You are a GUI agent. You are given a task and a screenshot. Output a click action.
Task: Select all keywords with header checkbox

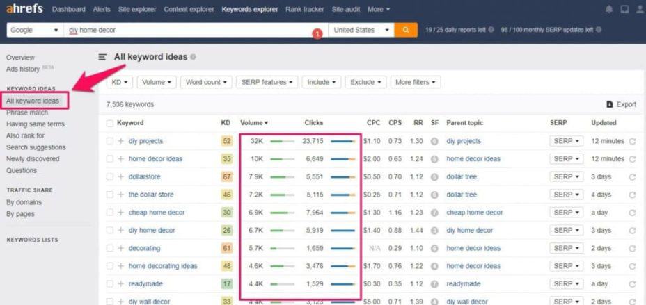[110, 123]
